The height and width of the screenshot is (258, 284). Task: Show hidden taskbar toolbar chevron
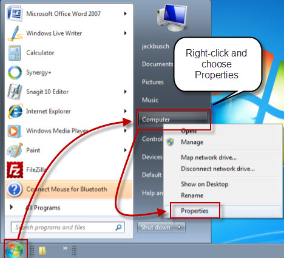click(65, 248)
